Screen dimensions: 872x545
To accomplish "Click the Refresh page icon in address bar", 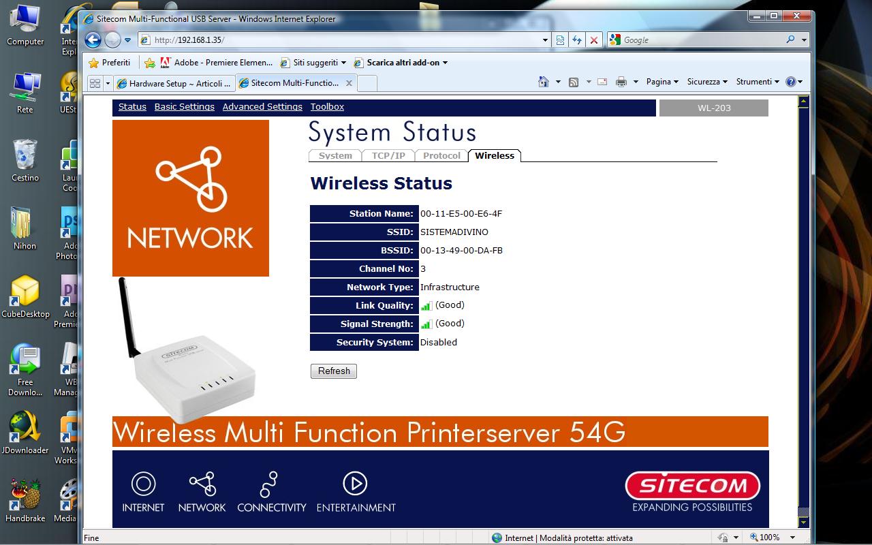I will coord(577,40).
